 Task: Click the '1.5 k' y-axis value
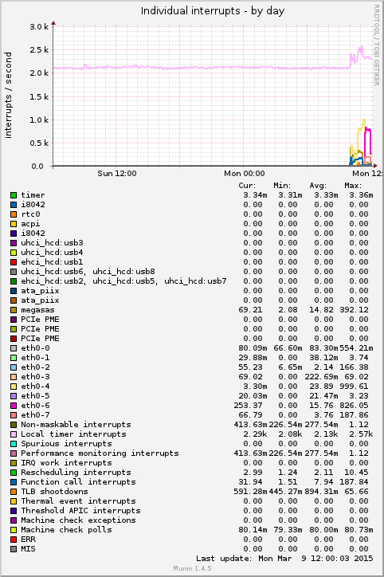(x=39, y=96)
